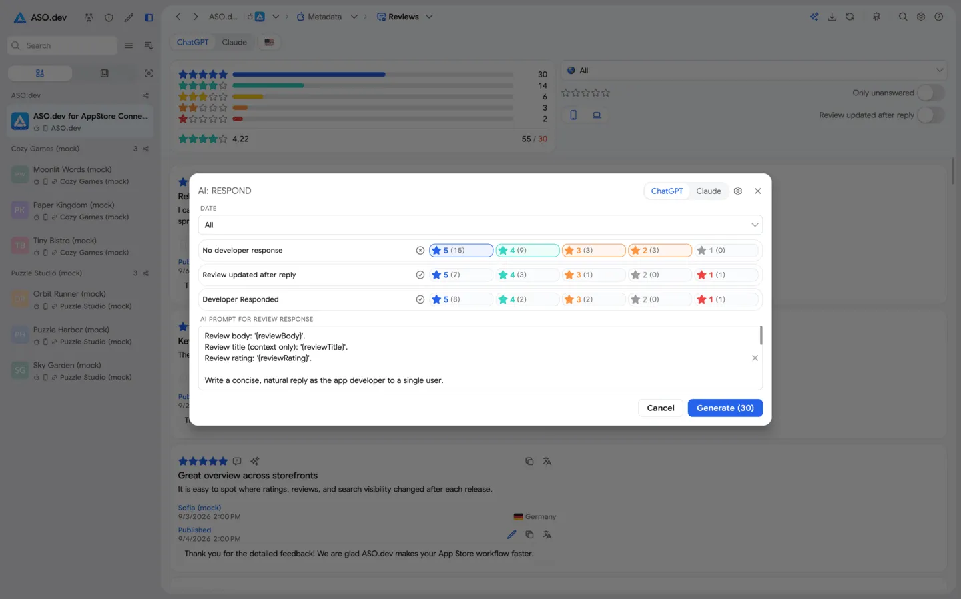Image resolution: width=961 pixels, height=599 pixels.
Task: Edit the published reply with pencil icon
Action: coord(511,534)
